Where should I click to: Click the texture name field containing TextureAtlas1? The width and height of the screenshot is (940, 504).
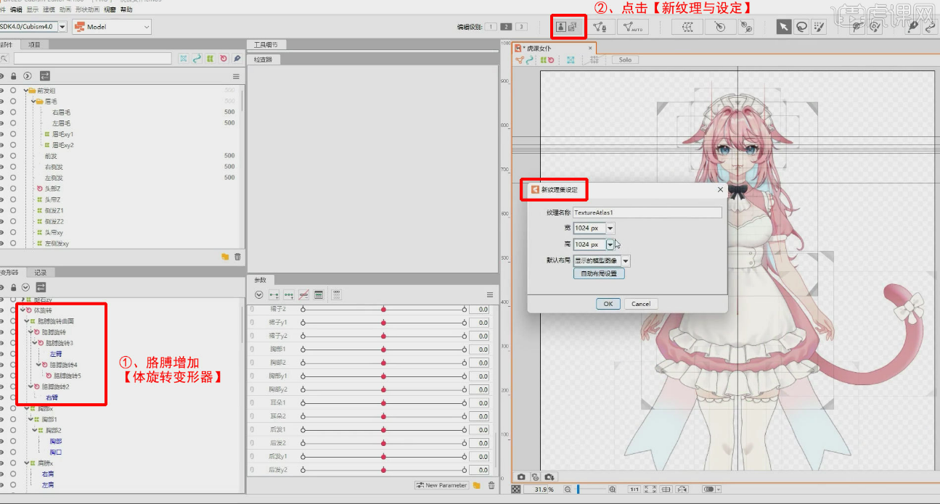(647, 212)
